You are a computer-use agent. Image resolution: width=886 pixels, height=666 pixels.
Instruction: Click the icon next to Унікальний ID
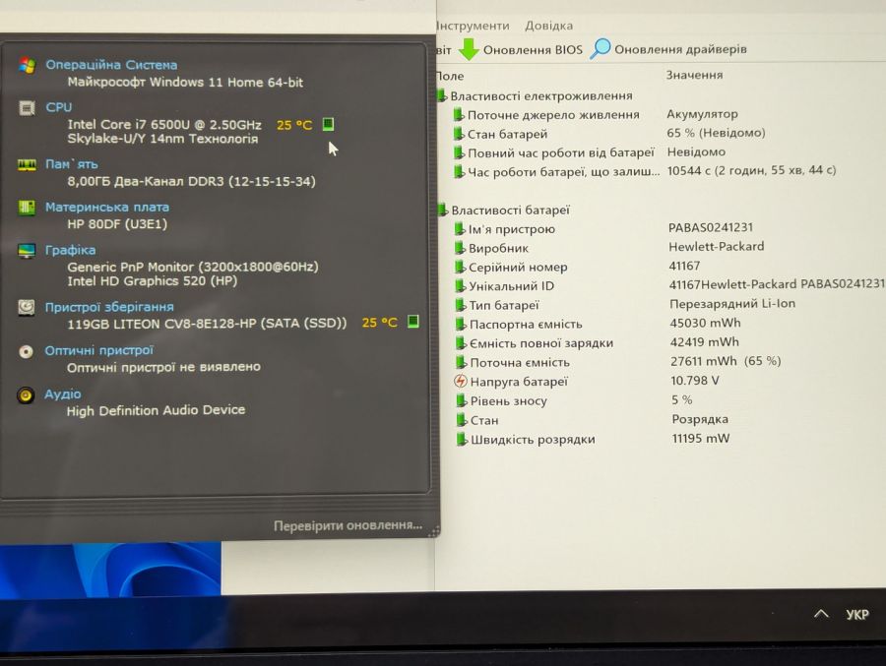coord(460,286)
